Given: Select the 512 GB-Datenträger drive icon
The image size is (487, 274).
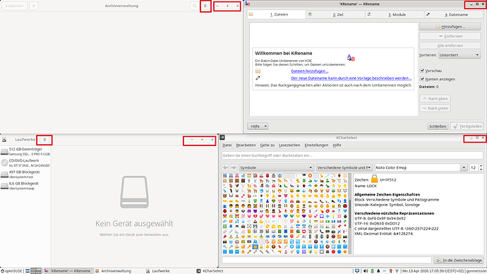Looking at the screenshot, I should (x=4, y=152).
